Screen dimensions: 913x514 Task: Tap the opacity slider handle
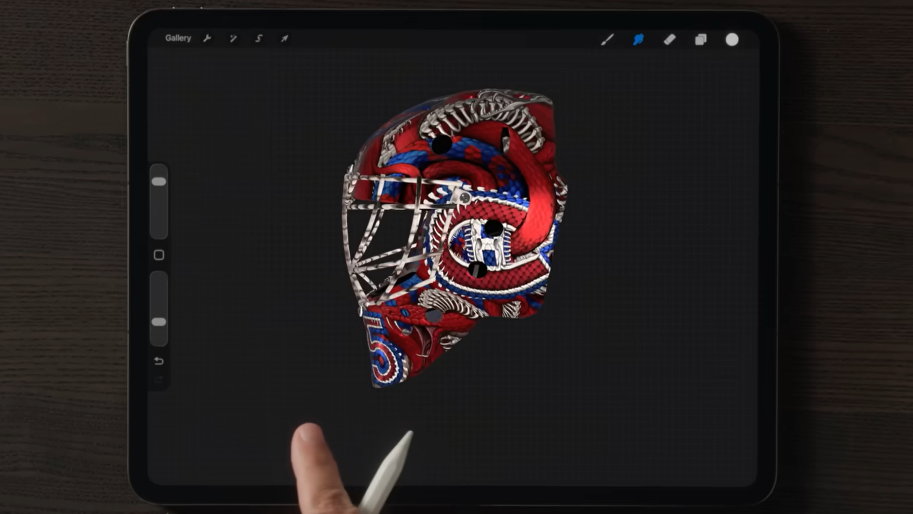(159, 321)
